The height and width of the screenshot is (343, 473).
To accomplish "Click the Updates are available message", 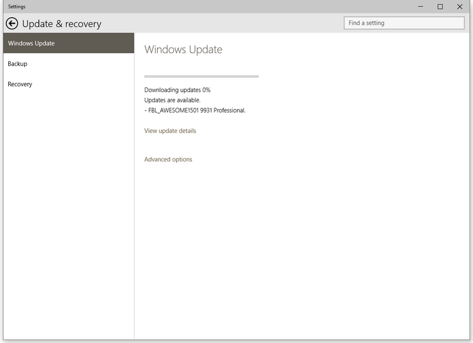I will [172, 100].
